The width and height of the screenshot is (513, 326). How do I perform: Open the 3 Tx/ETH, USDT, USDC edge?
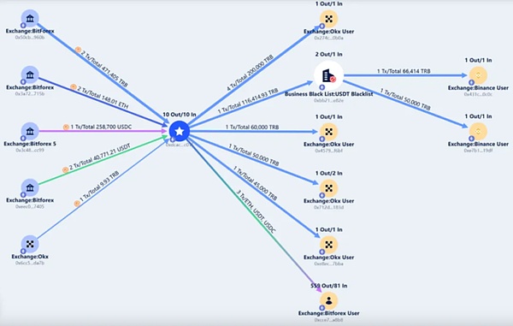[x=256, y=211]
